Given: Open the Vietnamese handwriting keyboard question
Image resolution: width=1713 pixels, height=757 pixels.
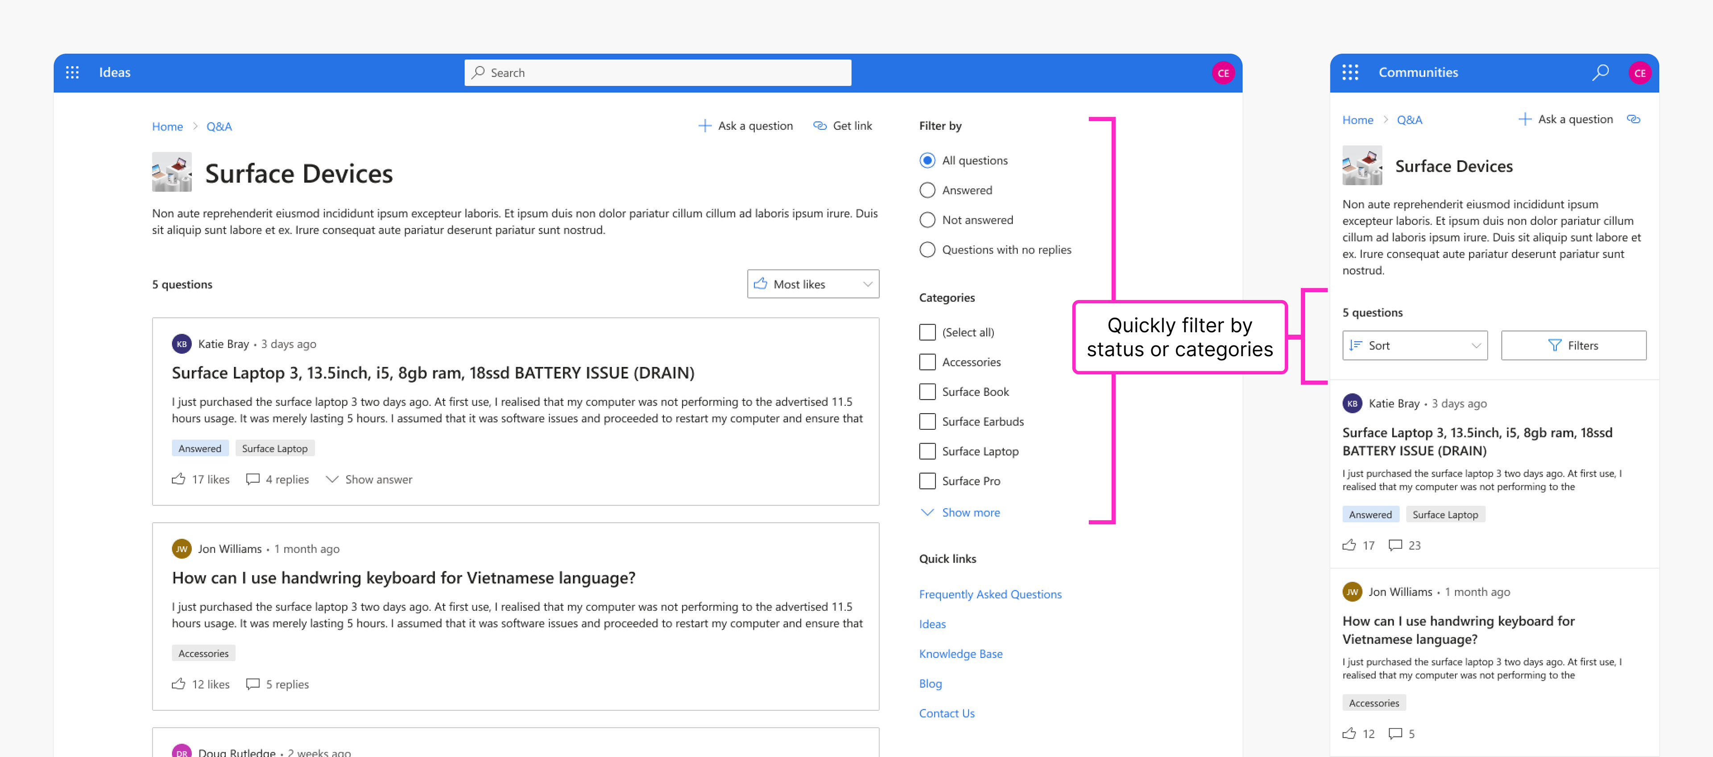Looking at the screenshot, I should point(404,578).
